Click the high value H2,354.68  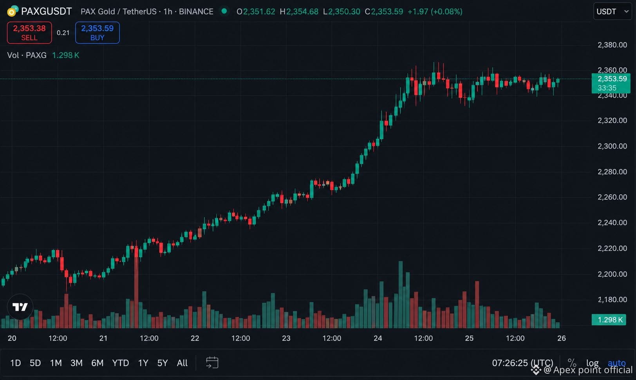[299, 11]
